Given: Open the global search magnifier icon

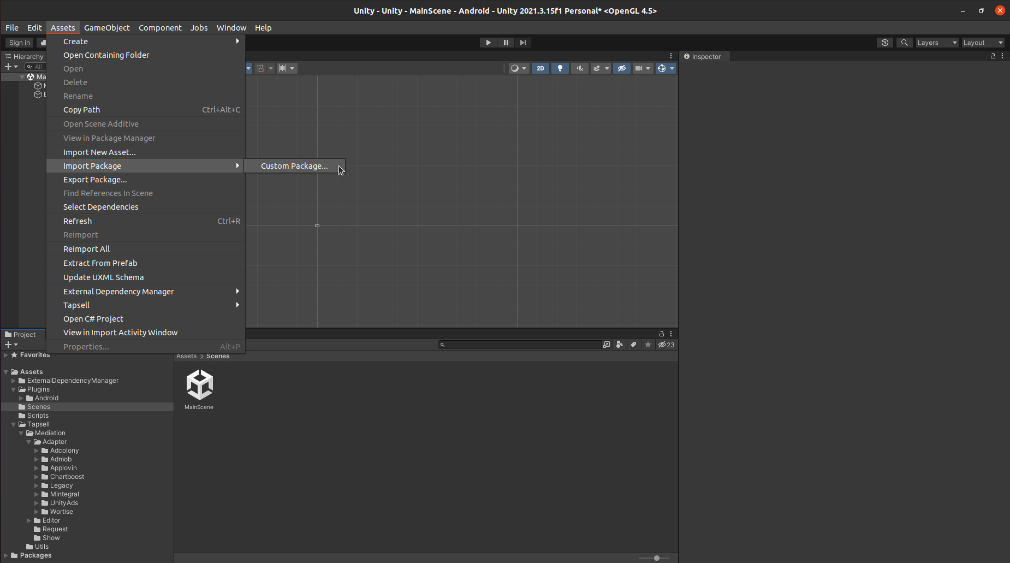Looking at the screenshot, I should click(x=905, y=43).
